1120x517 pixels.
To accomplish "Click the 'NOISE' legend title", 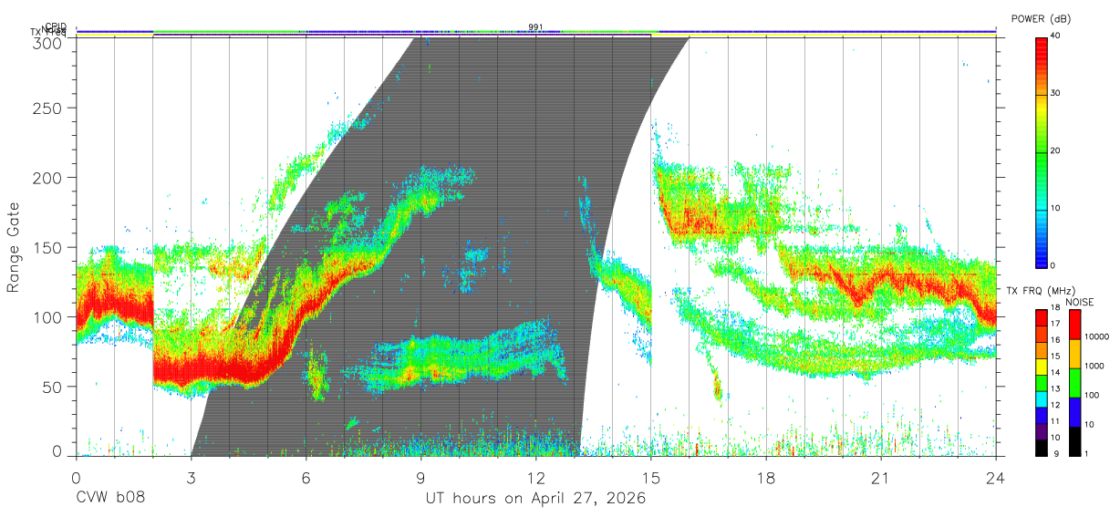I will pyautogui.click(x=1079, y=302).
